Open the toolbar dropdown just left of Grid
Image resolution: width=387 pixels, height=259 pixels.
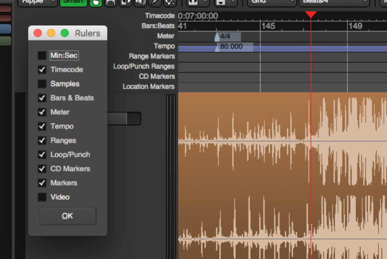pos(226,2)
